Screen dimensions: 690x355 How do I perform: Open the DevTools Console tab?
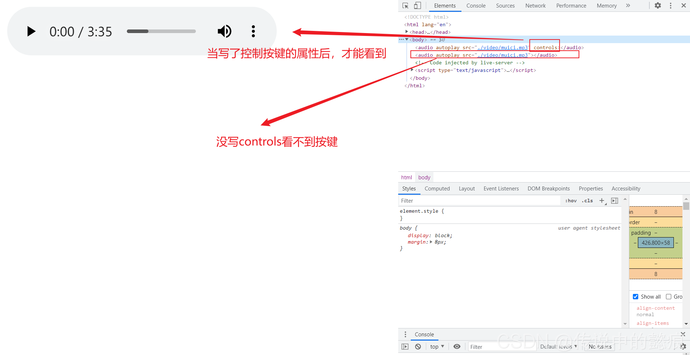tap(476, 6)
